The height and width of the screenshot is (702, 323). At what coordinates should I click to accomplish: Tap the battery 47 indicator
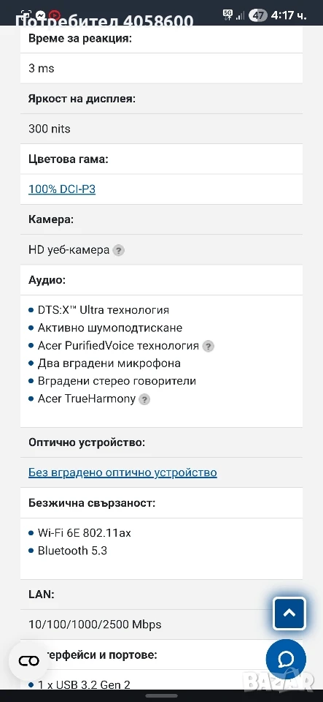point(258,15)
